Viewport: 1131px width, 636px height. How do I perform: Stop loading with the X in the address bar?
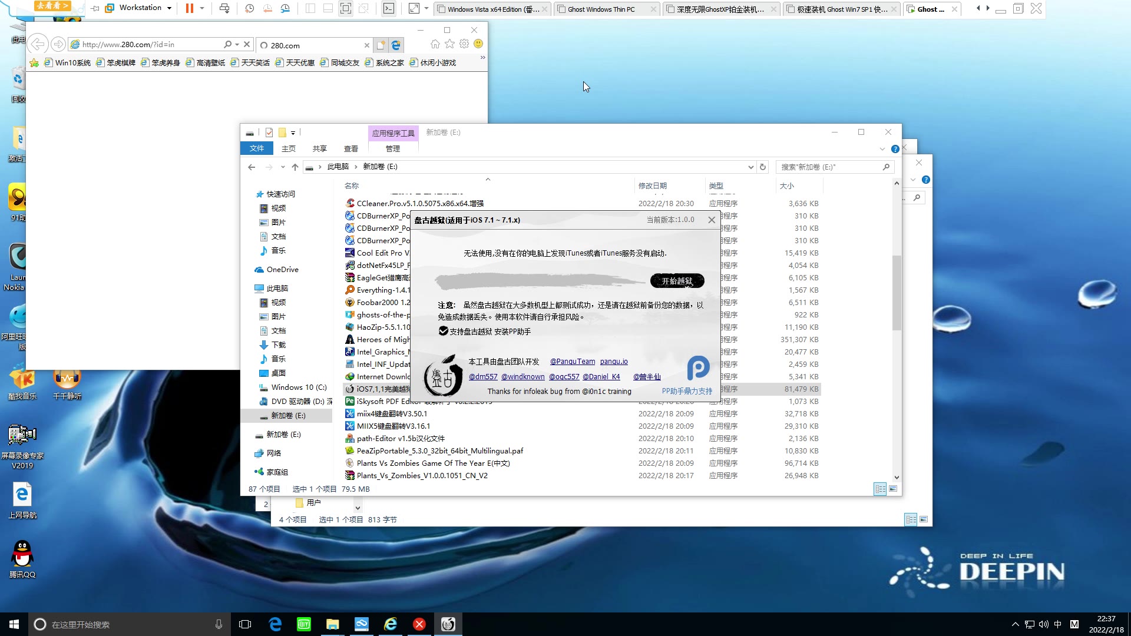[x=247, y=44]
